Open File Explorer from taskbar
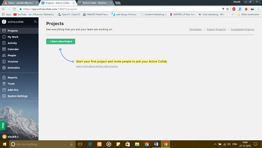Viewport: 262px width, 148px height. coord(137,144)
